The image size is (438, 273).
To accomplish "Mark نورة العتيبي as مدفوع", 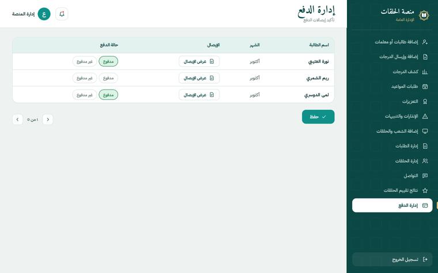I will [x=108, y=61].
